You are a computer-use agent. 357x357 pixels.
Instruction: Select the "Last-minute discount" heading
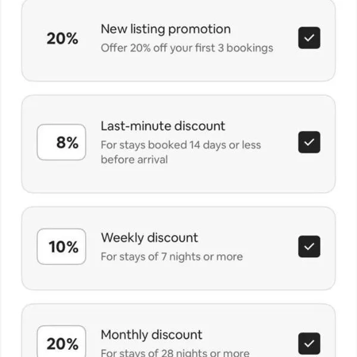pos(163,126)
